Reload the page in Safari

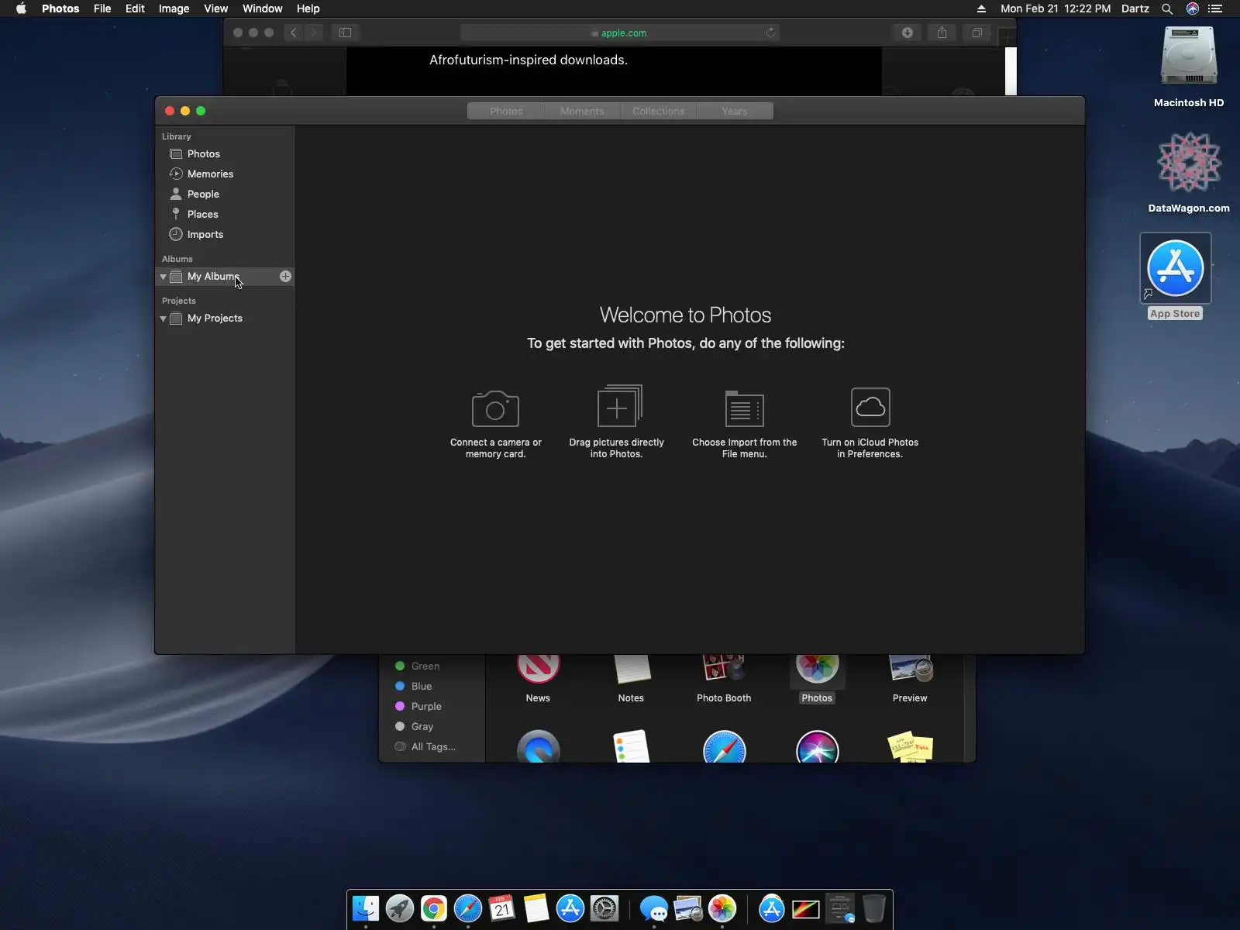pyautogui.click(x=770, y=33)
